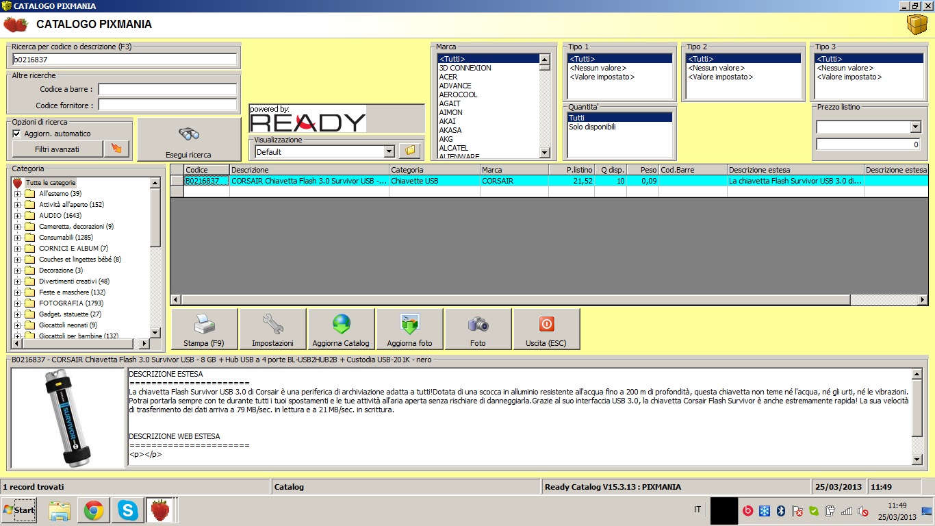Screen dimensions: 935x526
Task: Select AKG in the Marca list
Action: [489, 139]
